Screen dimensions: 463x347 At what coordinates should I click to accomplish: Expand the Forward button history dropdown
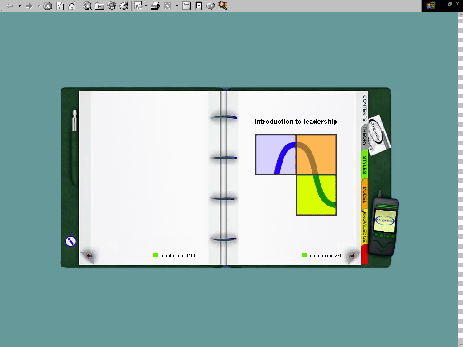point(38,6)
